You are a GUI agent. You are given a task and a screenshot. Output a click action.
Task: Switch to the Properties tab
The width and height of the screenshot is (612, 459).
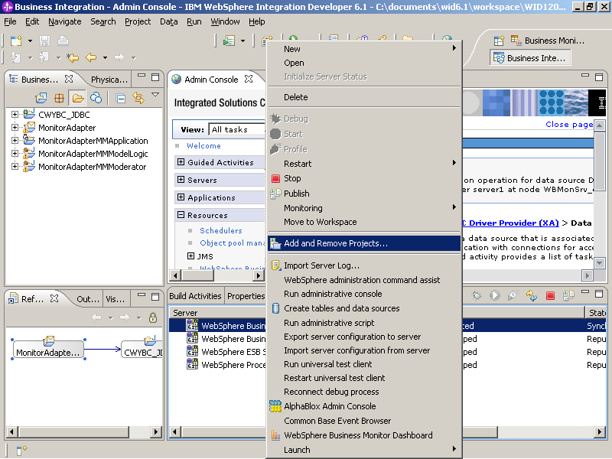(246, 296)
